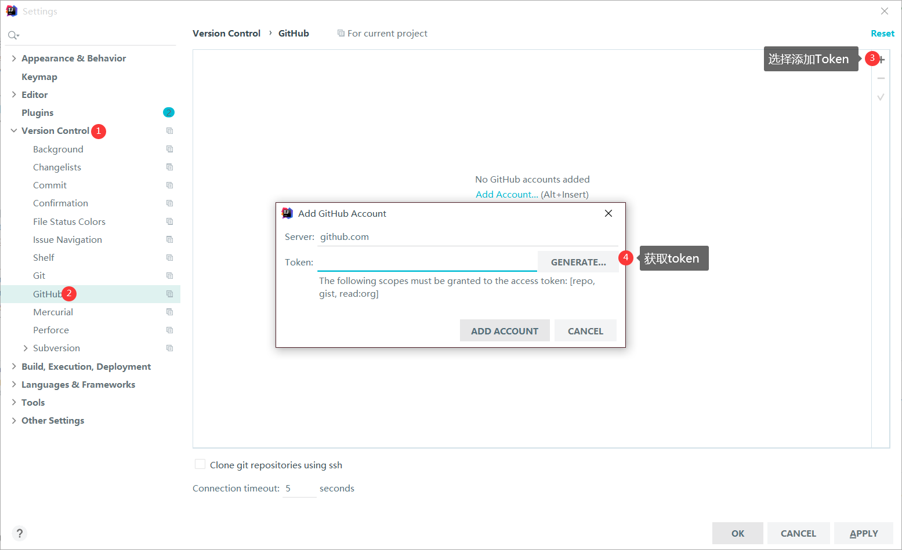
Task: Expand Appearance & Behavior section
Action: click(14, 59)
